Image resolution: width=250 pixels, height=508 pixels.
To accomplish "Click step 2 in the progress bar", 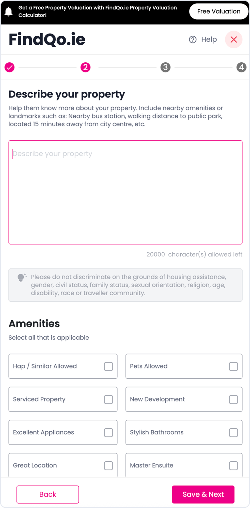I will tap(86, 67).
